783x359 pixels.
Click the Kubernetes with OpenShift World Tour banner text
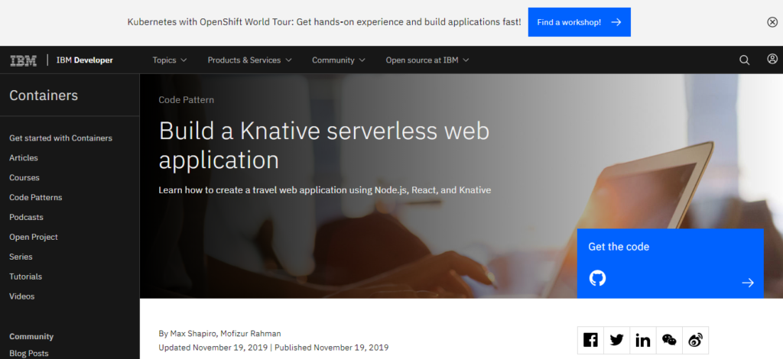(x=324, y=22)
